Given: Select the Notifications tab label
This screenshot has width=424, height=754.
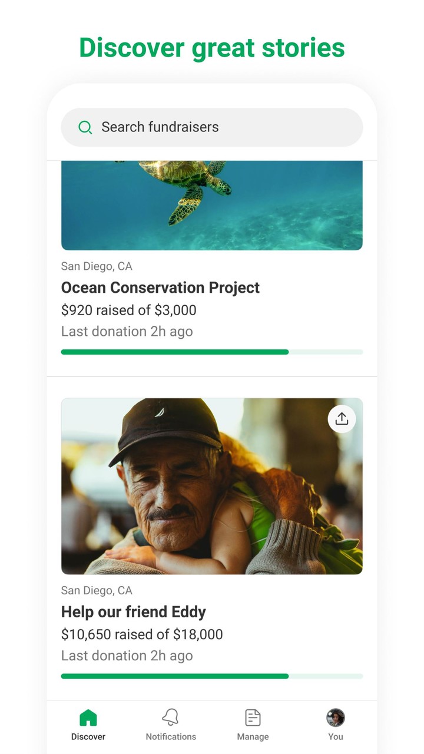Looking at the screenshot, I should tap(171, 736).
